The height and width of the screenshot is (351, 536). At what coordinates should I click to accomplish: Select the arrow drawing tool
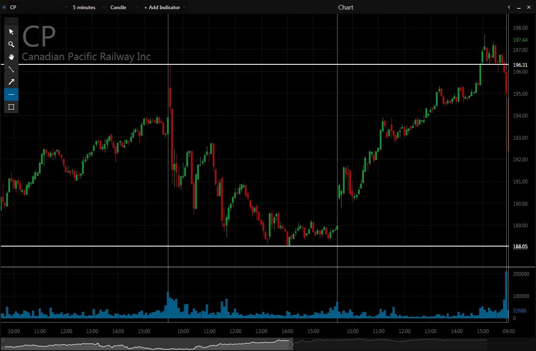(x=11, y=82)
